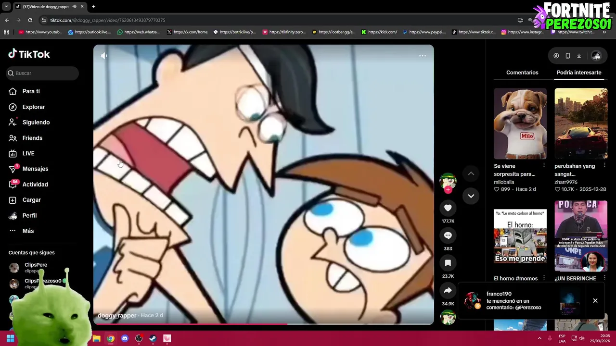Click the download desktop app icon
This screenshot has width=616, height=346.
point(579,56)
